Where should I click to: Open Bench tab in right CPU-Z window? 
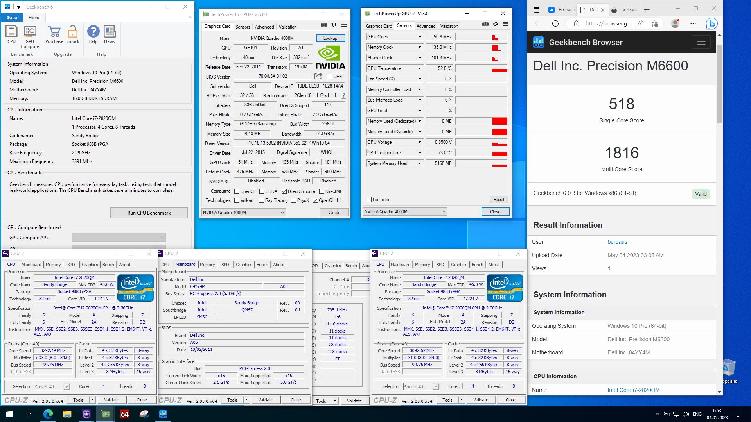pos(477,265)
